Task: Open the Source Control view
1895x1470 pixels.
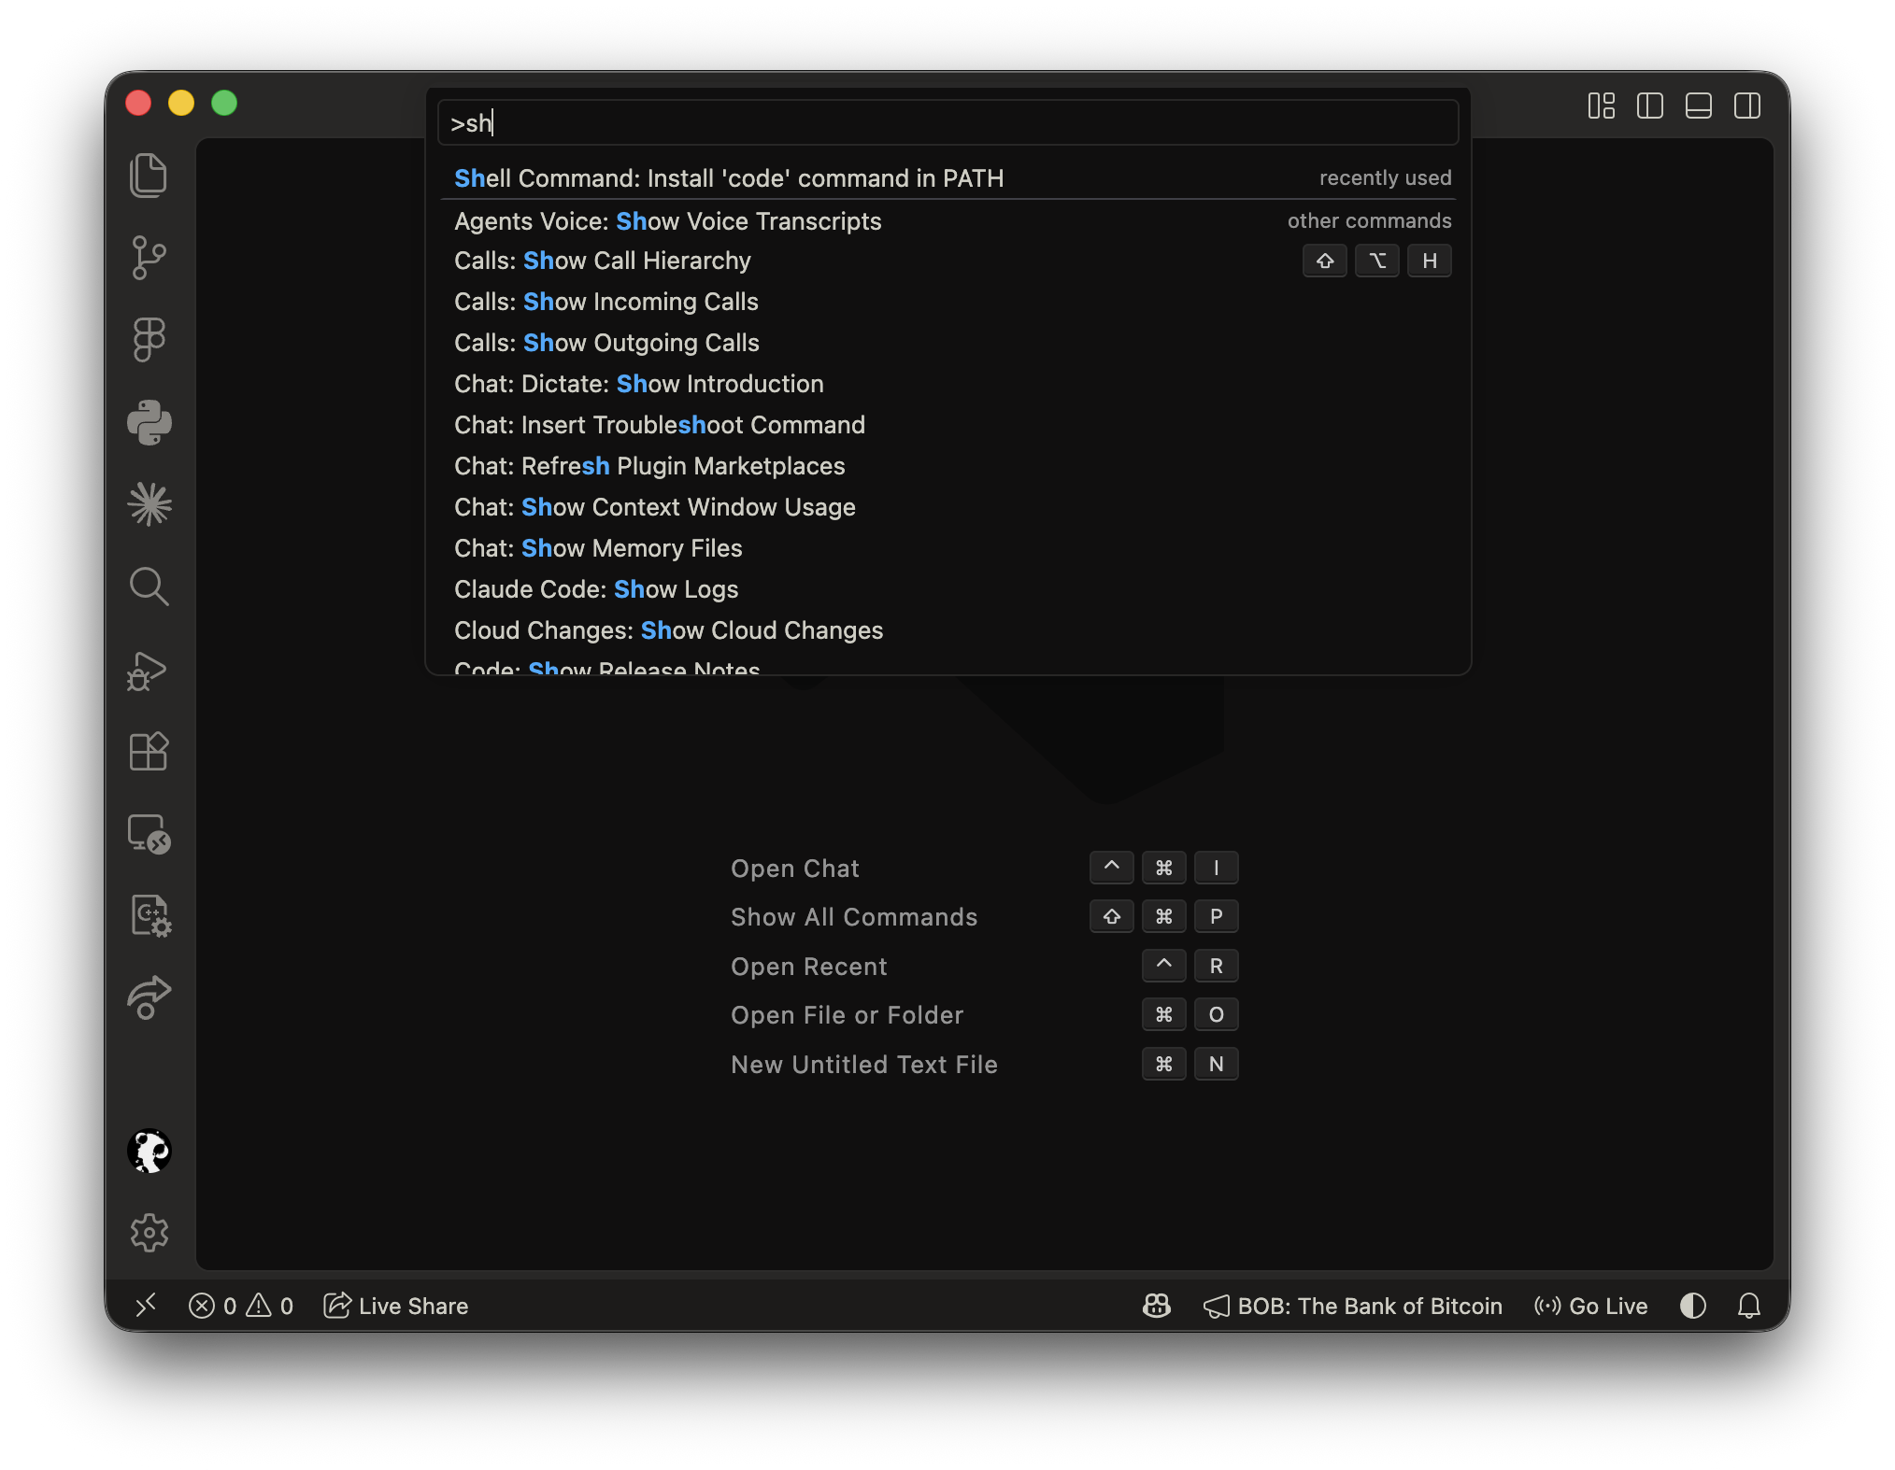Action: 149,258
